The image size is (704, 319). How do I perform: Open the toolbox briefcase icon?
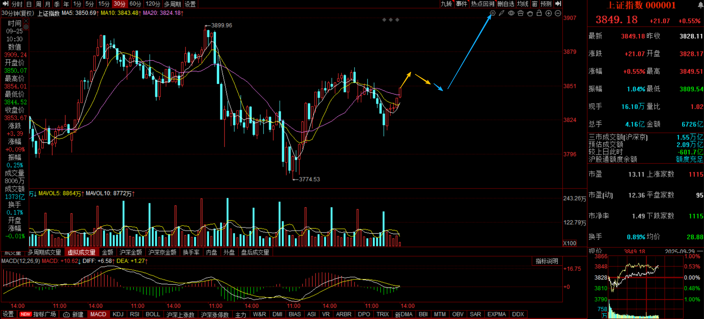(520, 13)
